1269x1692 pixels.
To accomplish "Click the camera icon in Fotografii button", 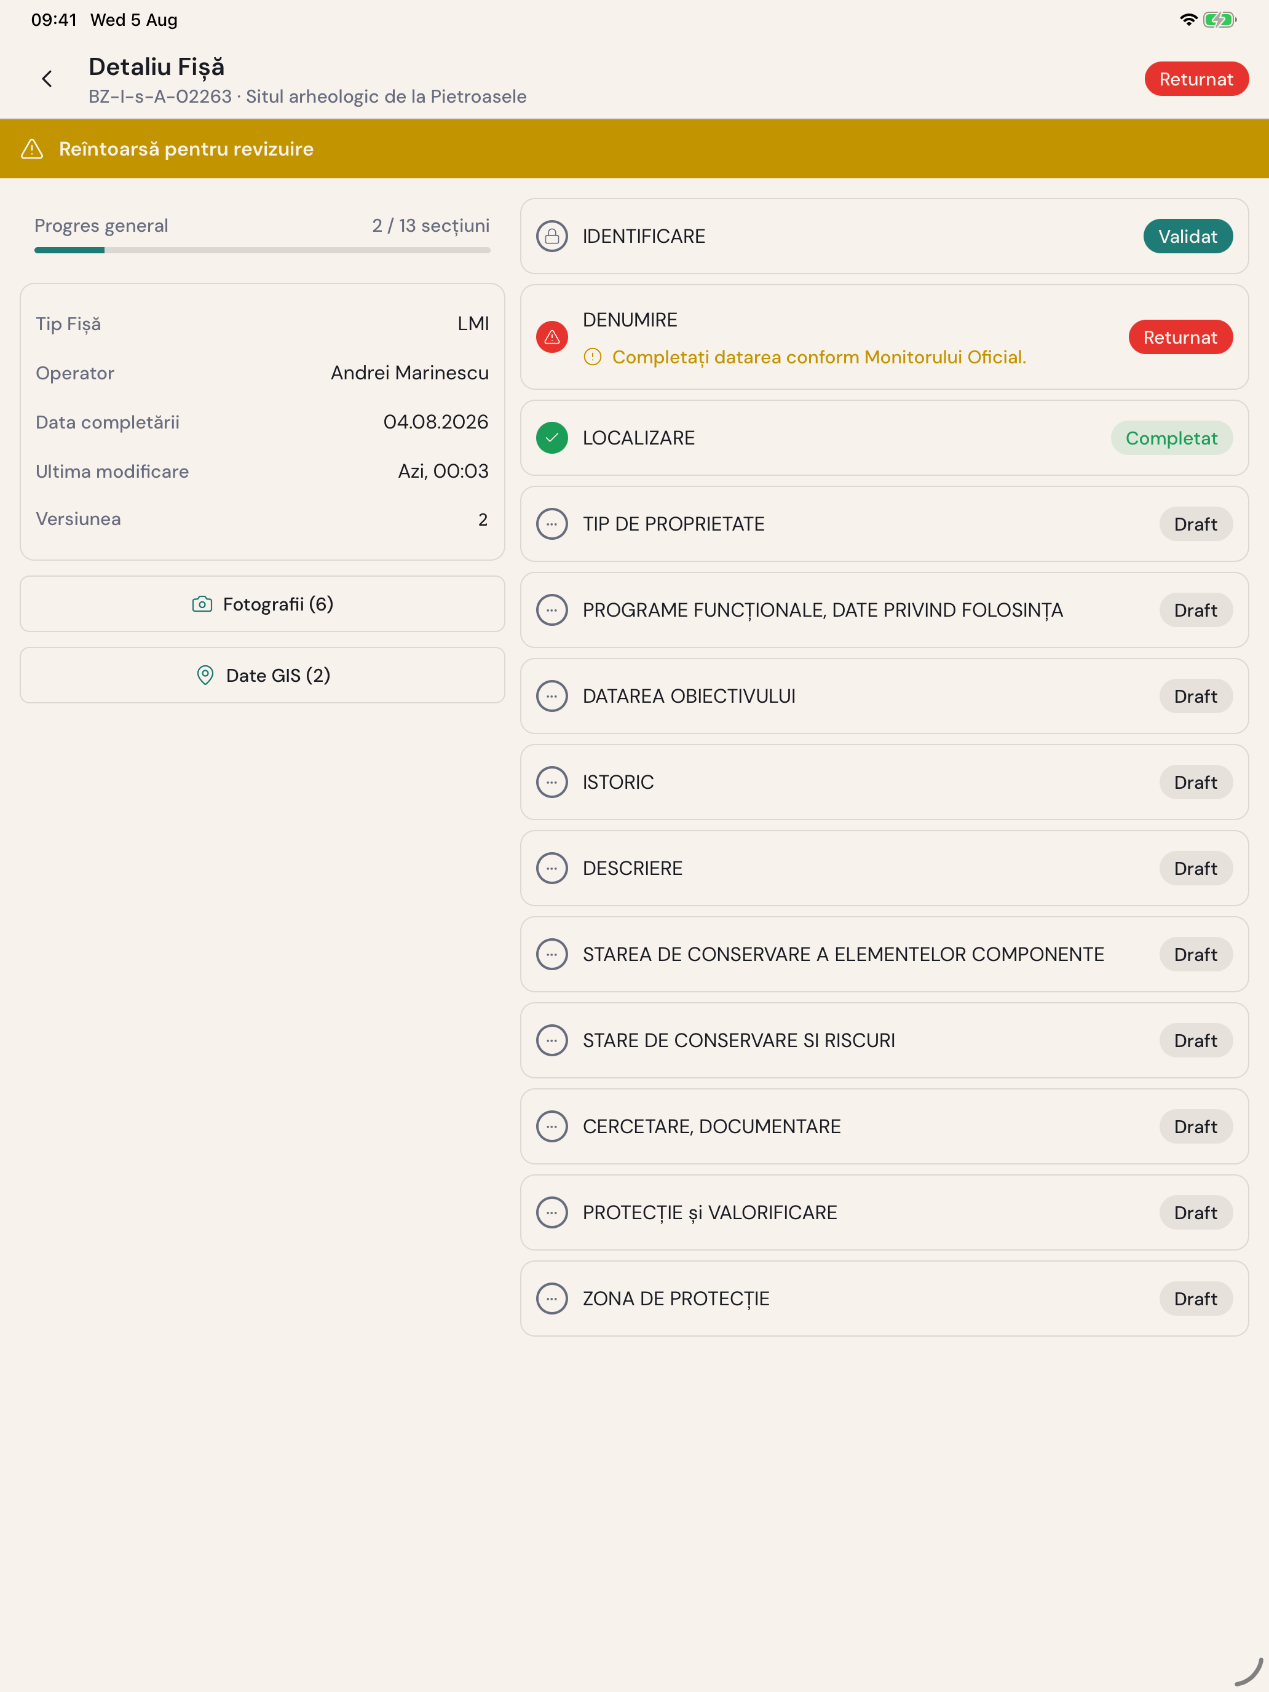I will click(x=202, y=604).
